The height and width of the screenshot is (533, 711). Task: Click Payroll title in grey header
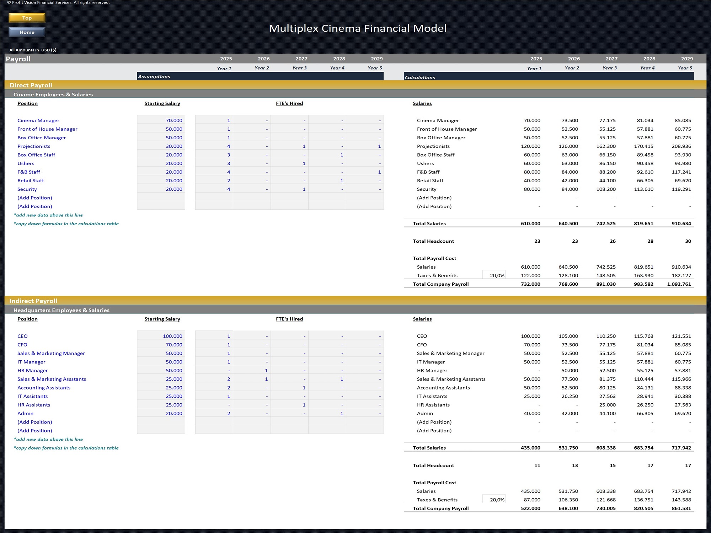tap(18, 59)
